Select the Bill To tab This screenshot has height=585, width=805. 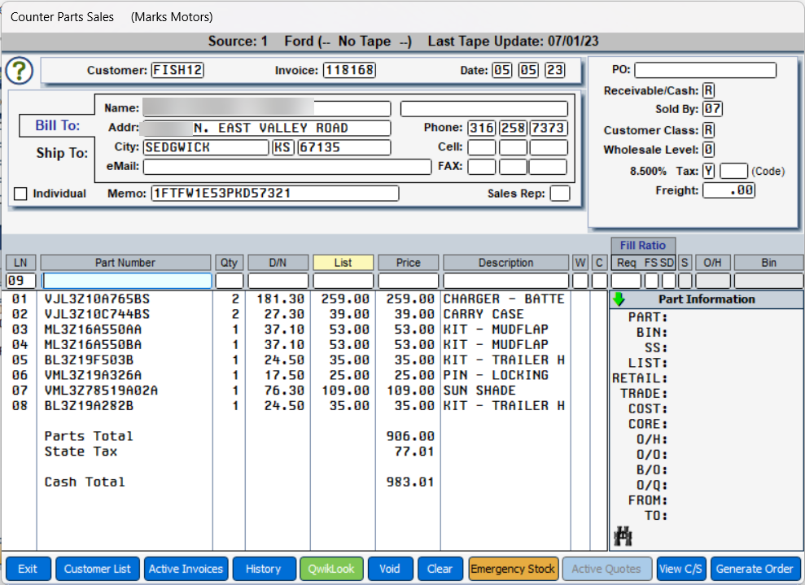pos(57,125)
